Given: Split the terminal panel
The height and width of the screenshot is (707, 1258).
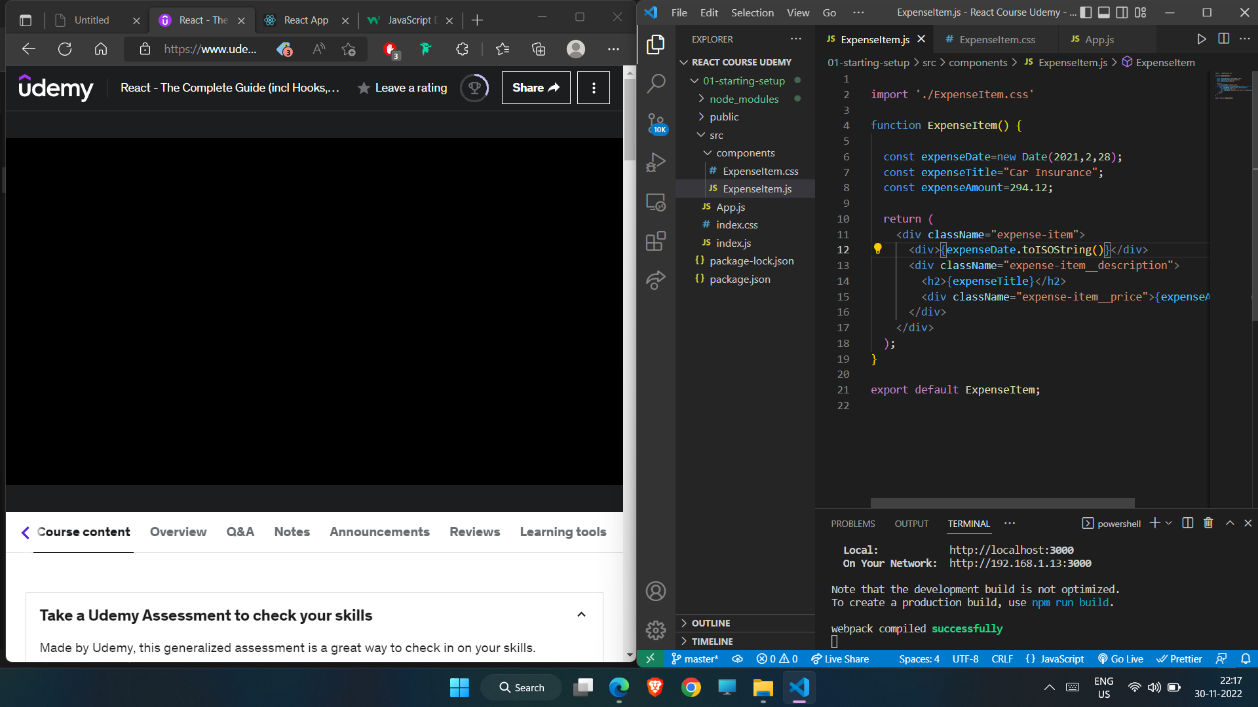Looking at the screenshot, I should 1187,523.
